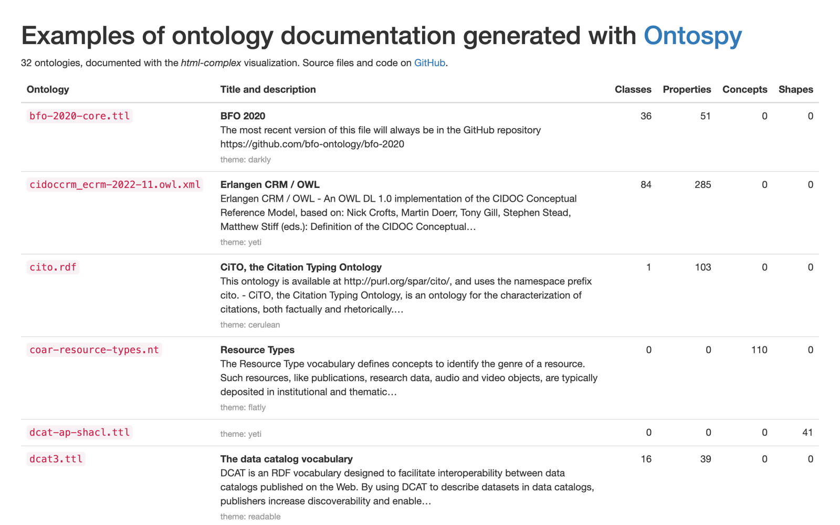The width and height of the screenshot is (840, 525).
Task: Click the theme: cerulean label
Action: [250, 325]
